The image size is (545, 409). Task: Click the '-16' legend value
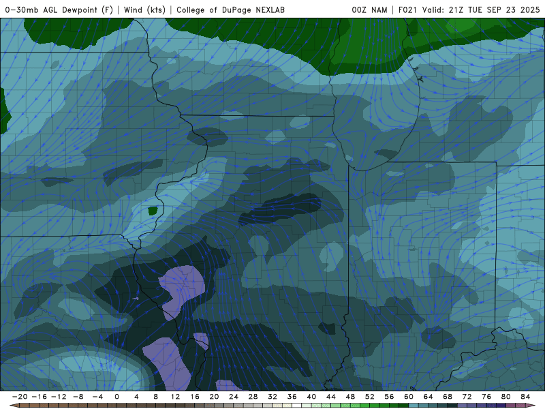click(x=39, y=397)
